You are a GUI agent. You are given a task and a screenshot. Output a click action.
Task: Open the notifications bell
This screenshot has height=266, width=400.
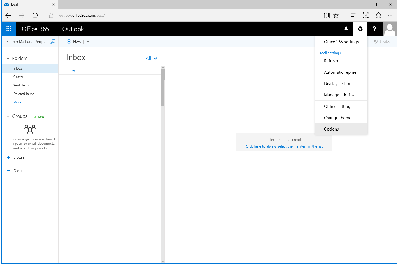coord(346,29)
